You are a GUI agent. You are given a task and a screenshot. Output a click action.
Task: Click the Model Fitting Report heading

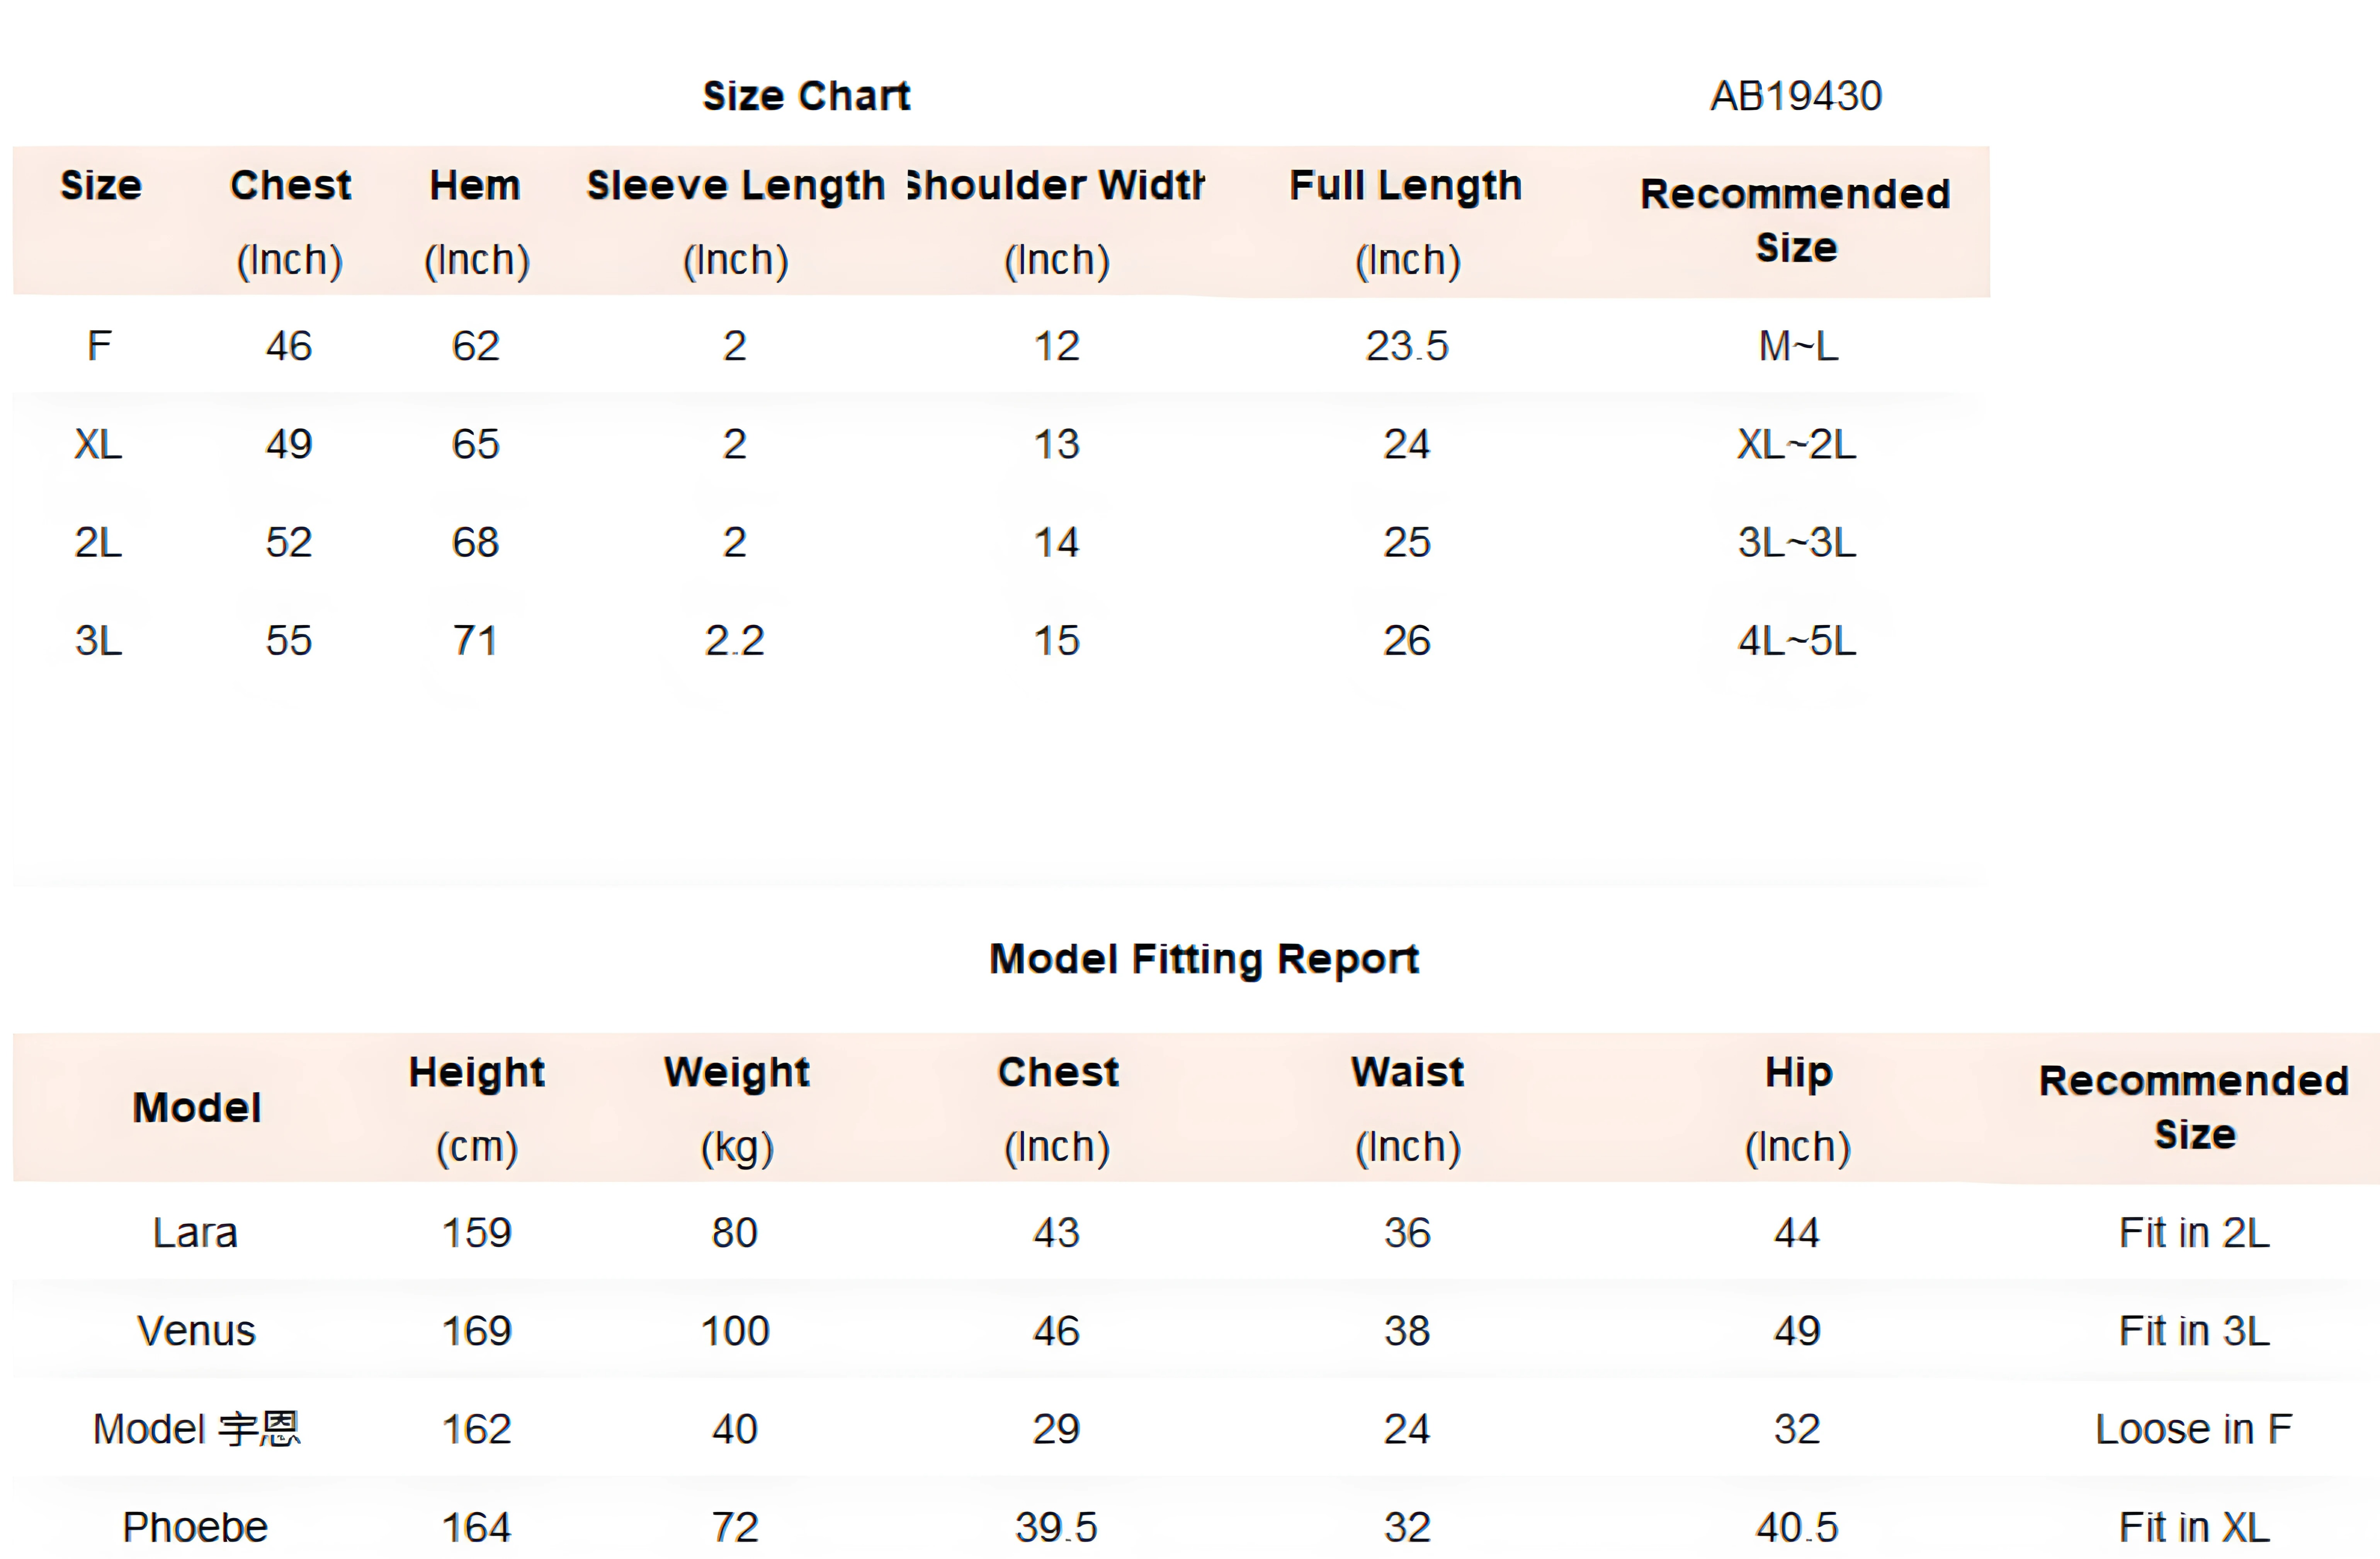point(1204,959)
